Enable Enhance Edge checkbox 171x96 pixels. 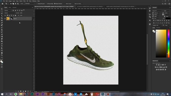pyautogui.click(x=46, y=4)
